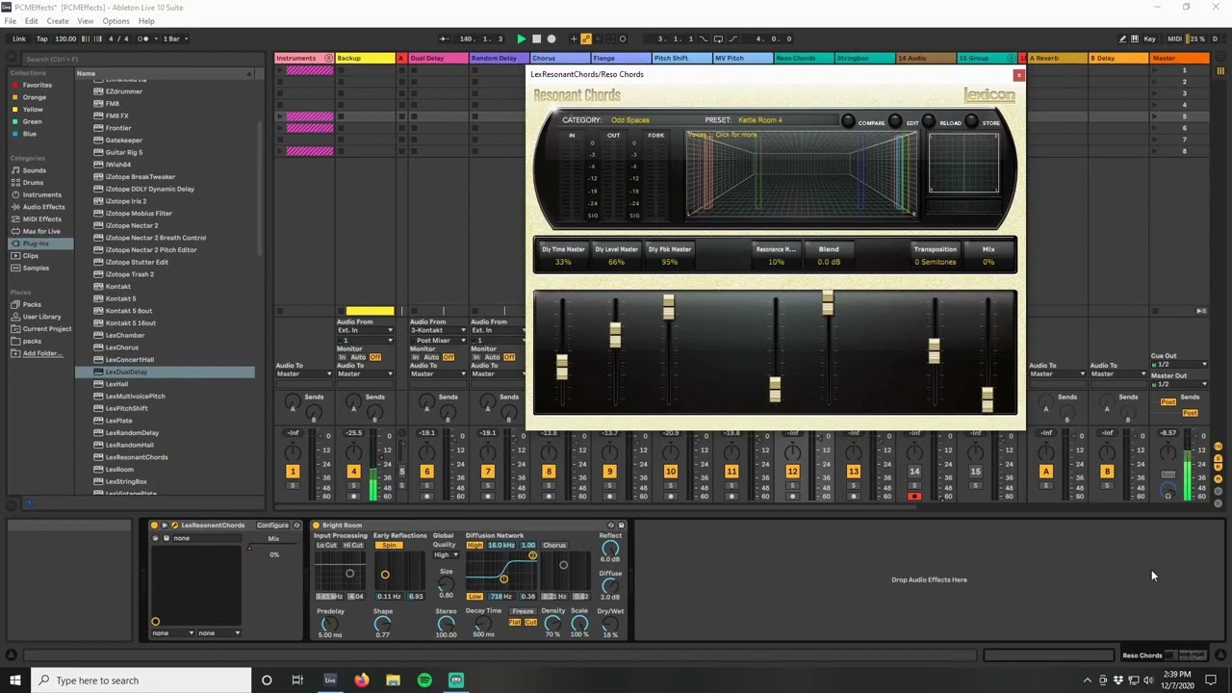Click the Dly Fbk Master fader handle

coord(668,307)
